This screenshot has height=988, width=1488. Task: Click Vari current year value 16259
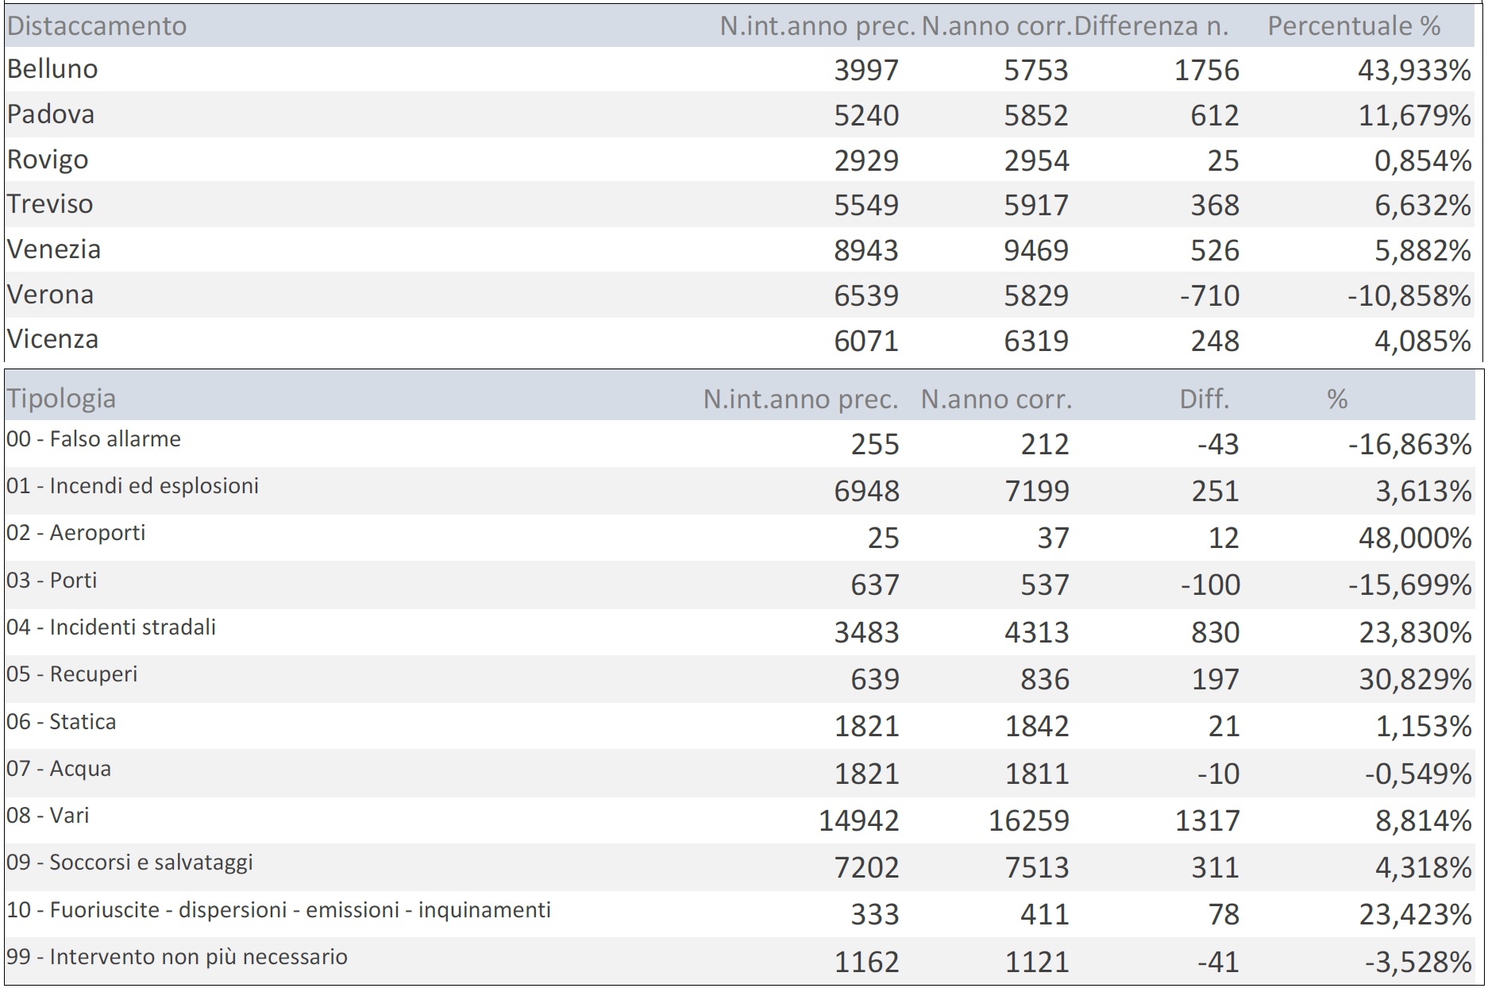pos(1028,820)
